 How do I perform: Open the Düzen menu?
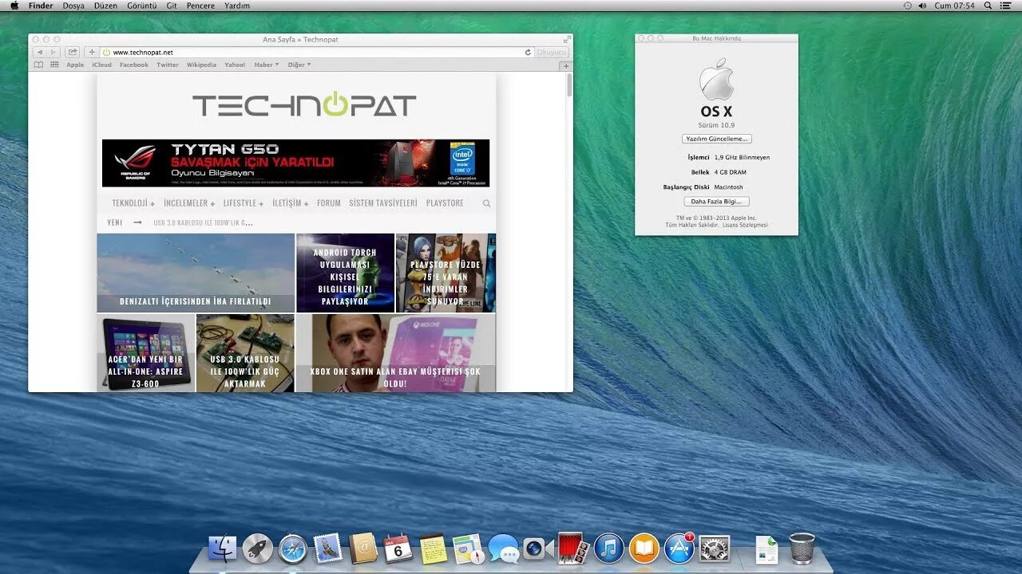click(x=105, y=6)
